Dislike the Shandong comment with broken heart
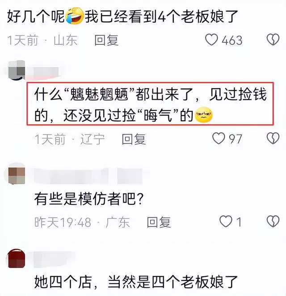The image size is (286, 296). 273,40
